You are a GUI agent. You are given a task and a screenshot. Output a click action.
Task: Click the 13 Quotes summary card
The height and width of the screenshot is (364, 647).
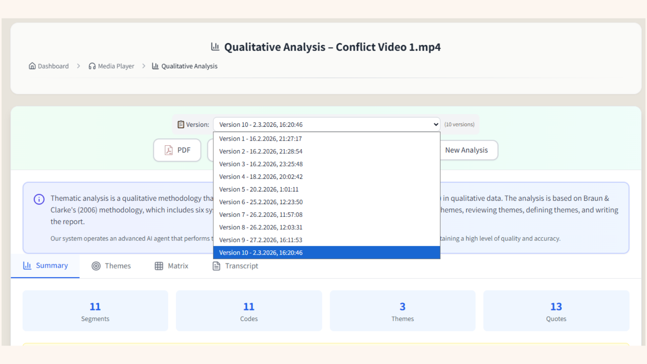(556, 311)
